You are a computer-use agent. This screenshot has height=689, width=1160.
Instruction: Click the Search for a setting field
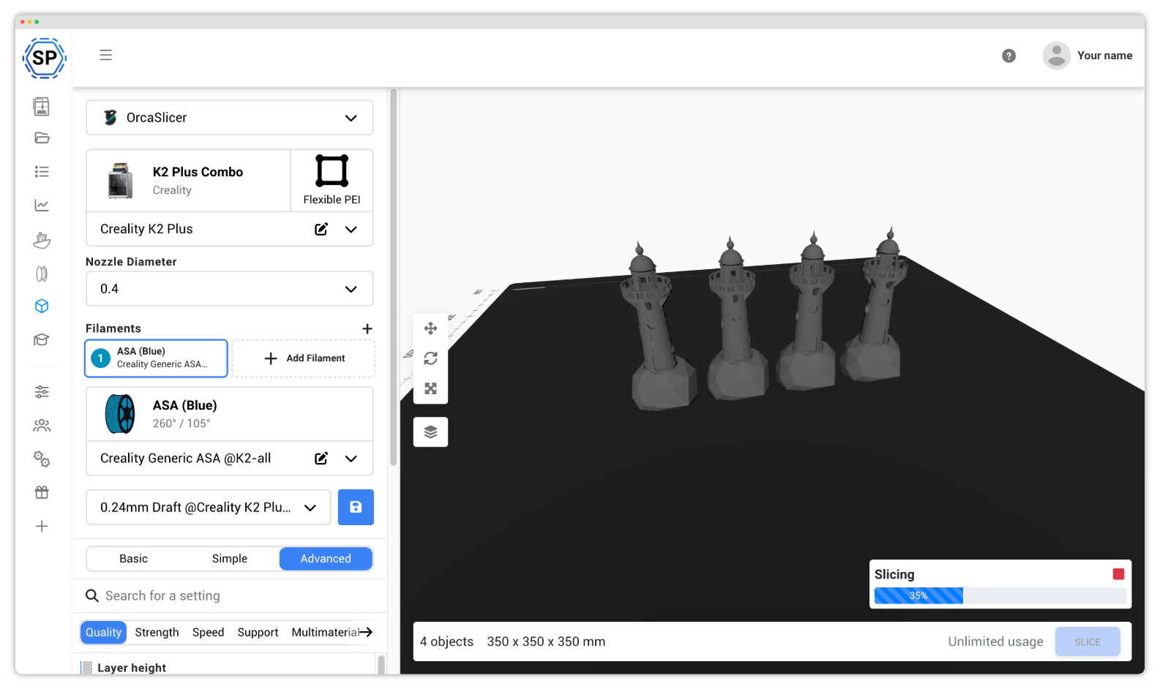click(x=230, y=595)
